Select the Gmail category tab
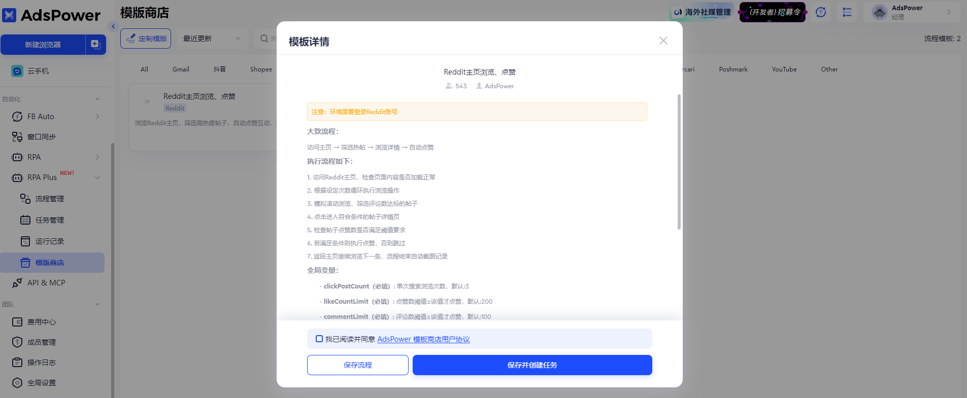 click(x=181, y=69)
